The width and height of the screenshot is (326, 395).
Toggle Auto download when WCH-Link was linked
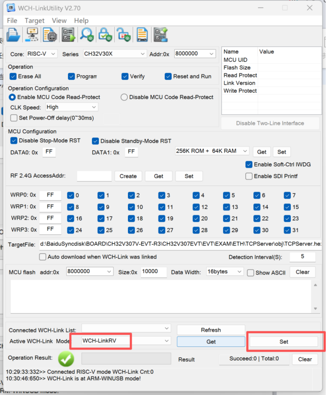pyautogui.click(x=43, y=257)
